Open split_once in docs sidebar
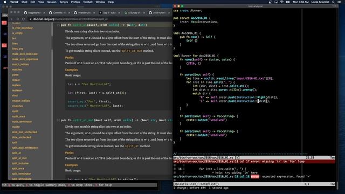 click(18, 169)
